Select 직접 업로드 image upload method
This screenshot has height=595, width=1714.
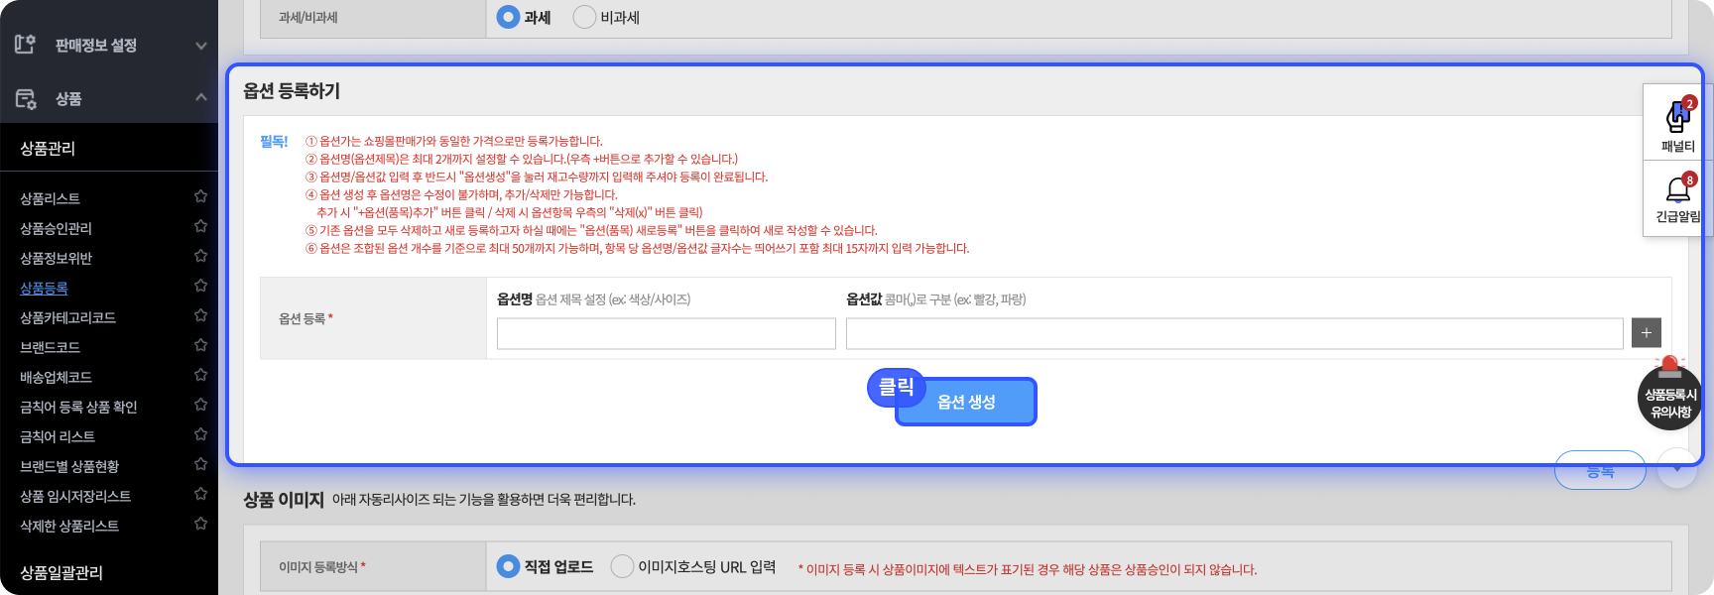[x=508, y=566]
